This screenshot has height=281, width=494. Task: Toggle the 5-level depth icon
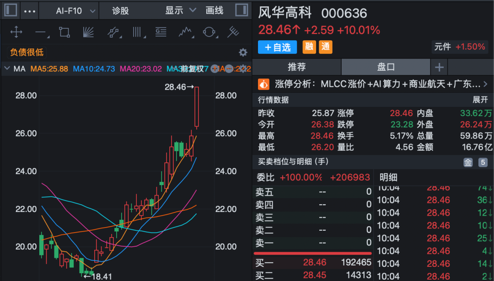(x=483, y=162)
